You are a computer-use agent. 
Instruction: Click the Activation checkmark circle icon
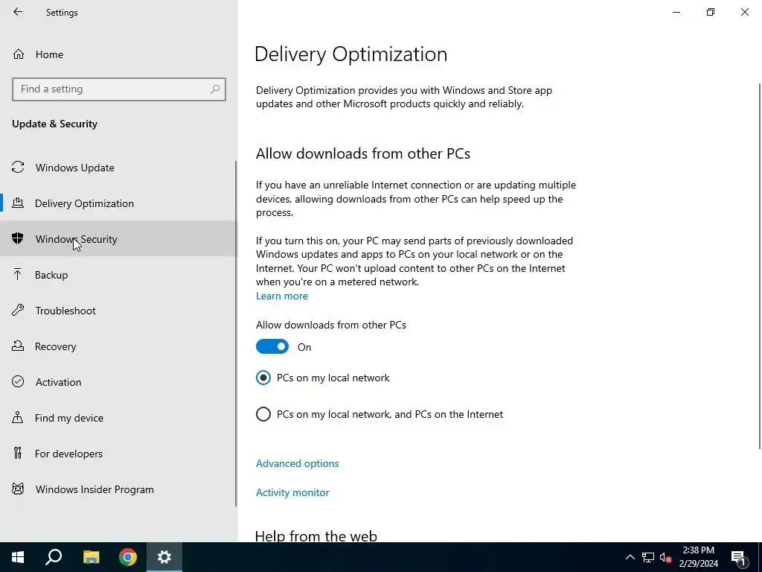tap(18, 382)
